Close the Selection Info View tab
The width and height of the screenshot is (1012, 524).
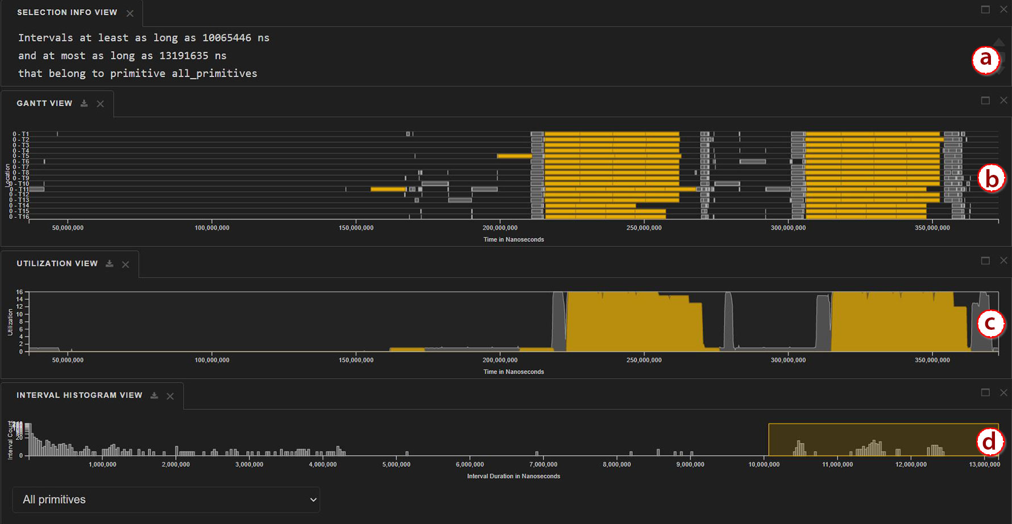[x=130, y=13]
